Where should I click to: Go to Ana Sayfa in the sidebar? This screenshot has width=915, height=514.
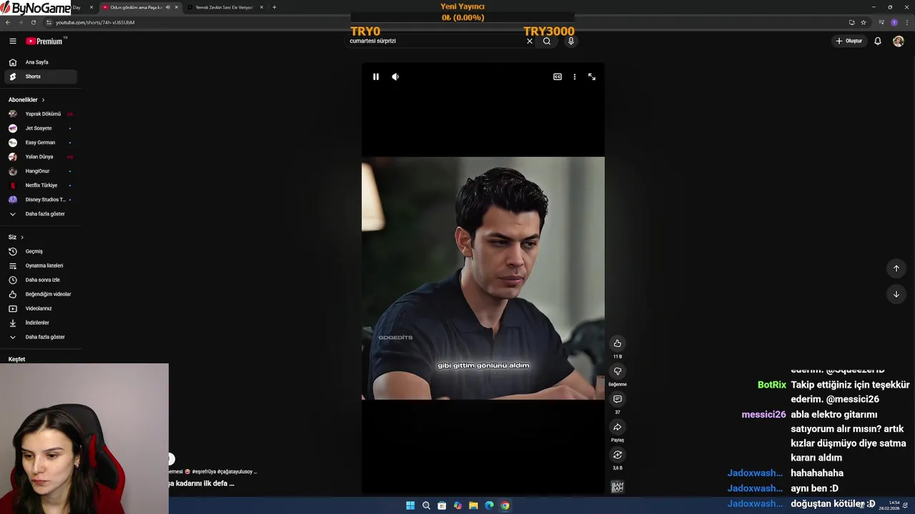click(x=41, y=62)
